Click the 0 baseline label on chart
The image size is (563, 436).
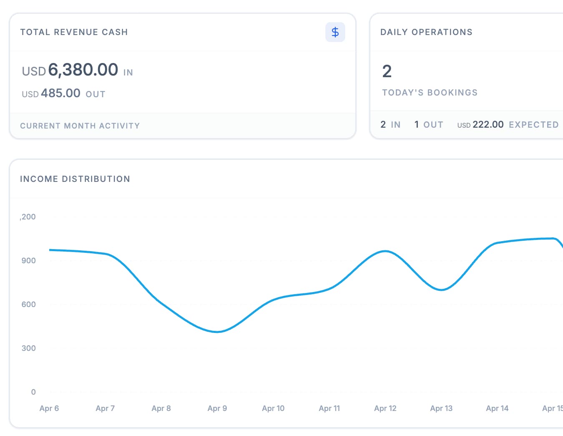[x=33, y=392]
